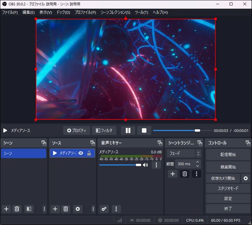
Task: Pause the media source playback
Action: (128, 131)
